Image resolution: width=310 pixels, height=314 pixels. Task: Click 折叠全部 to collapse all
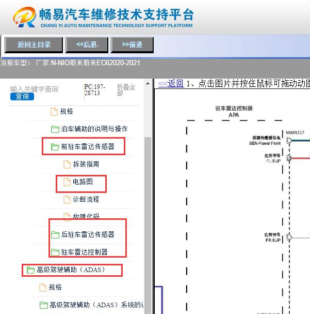[x=126, y=90]
